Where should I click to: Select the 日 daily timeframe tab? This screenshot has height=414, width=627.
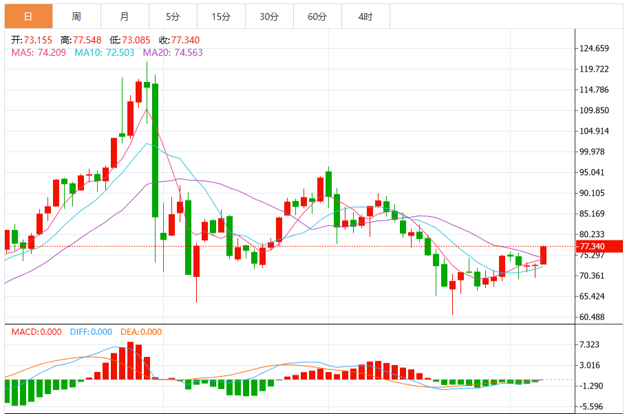[x=28, y=17]
